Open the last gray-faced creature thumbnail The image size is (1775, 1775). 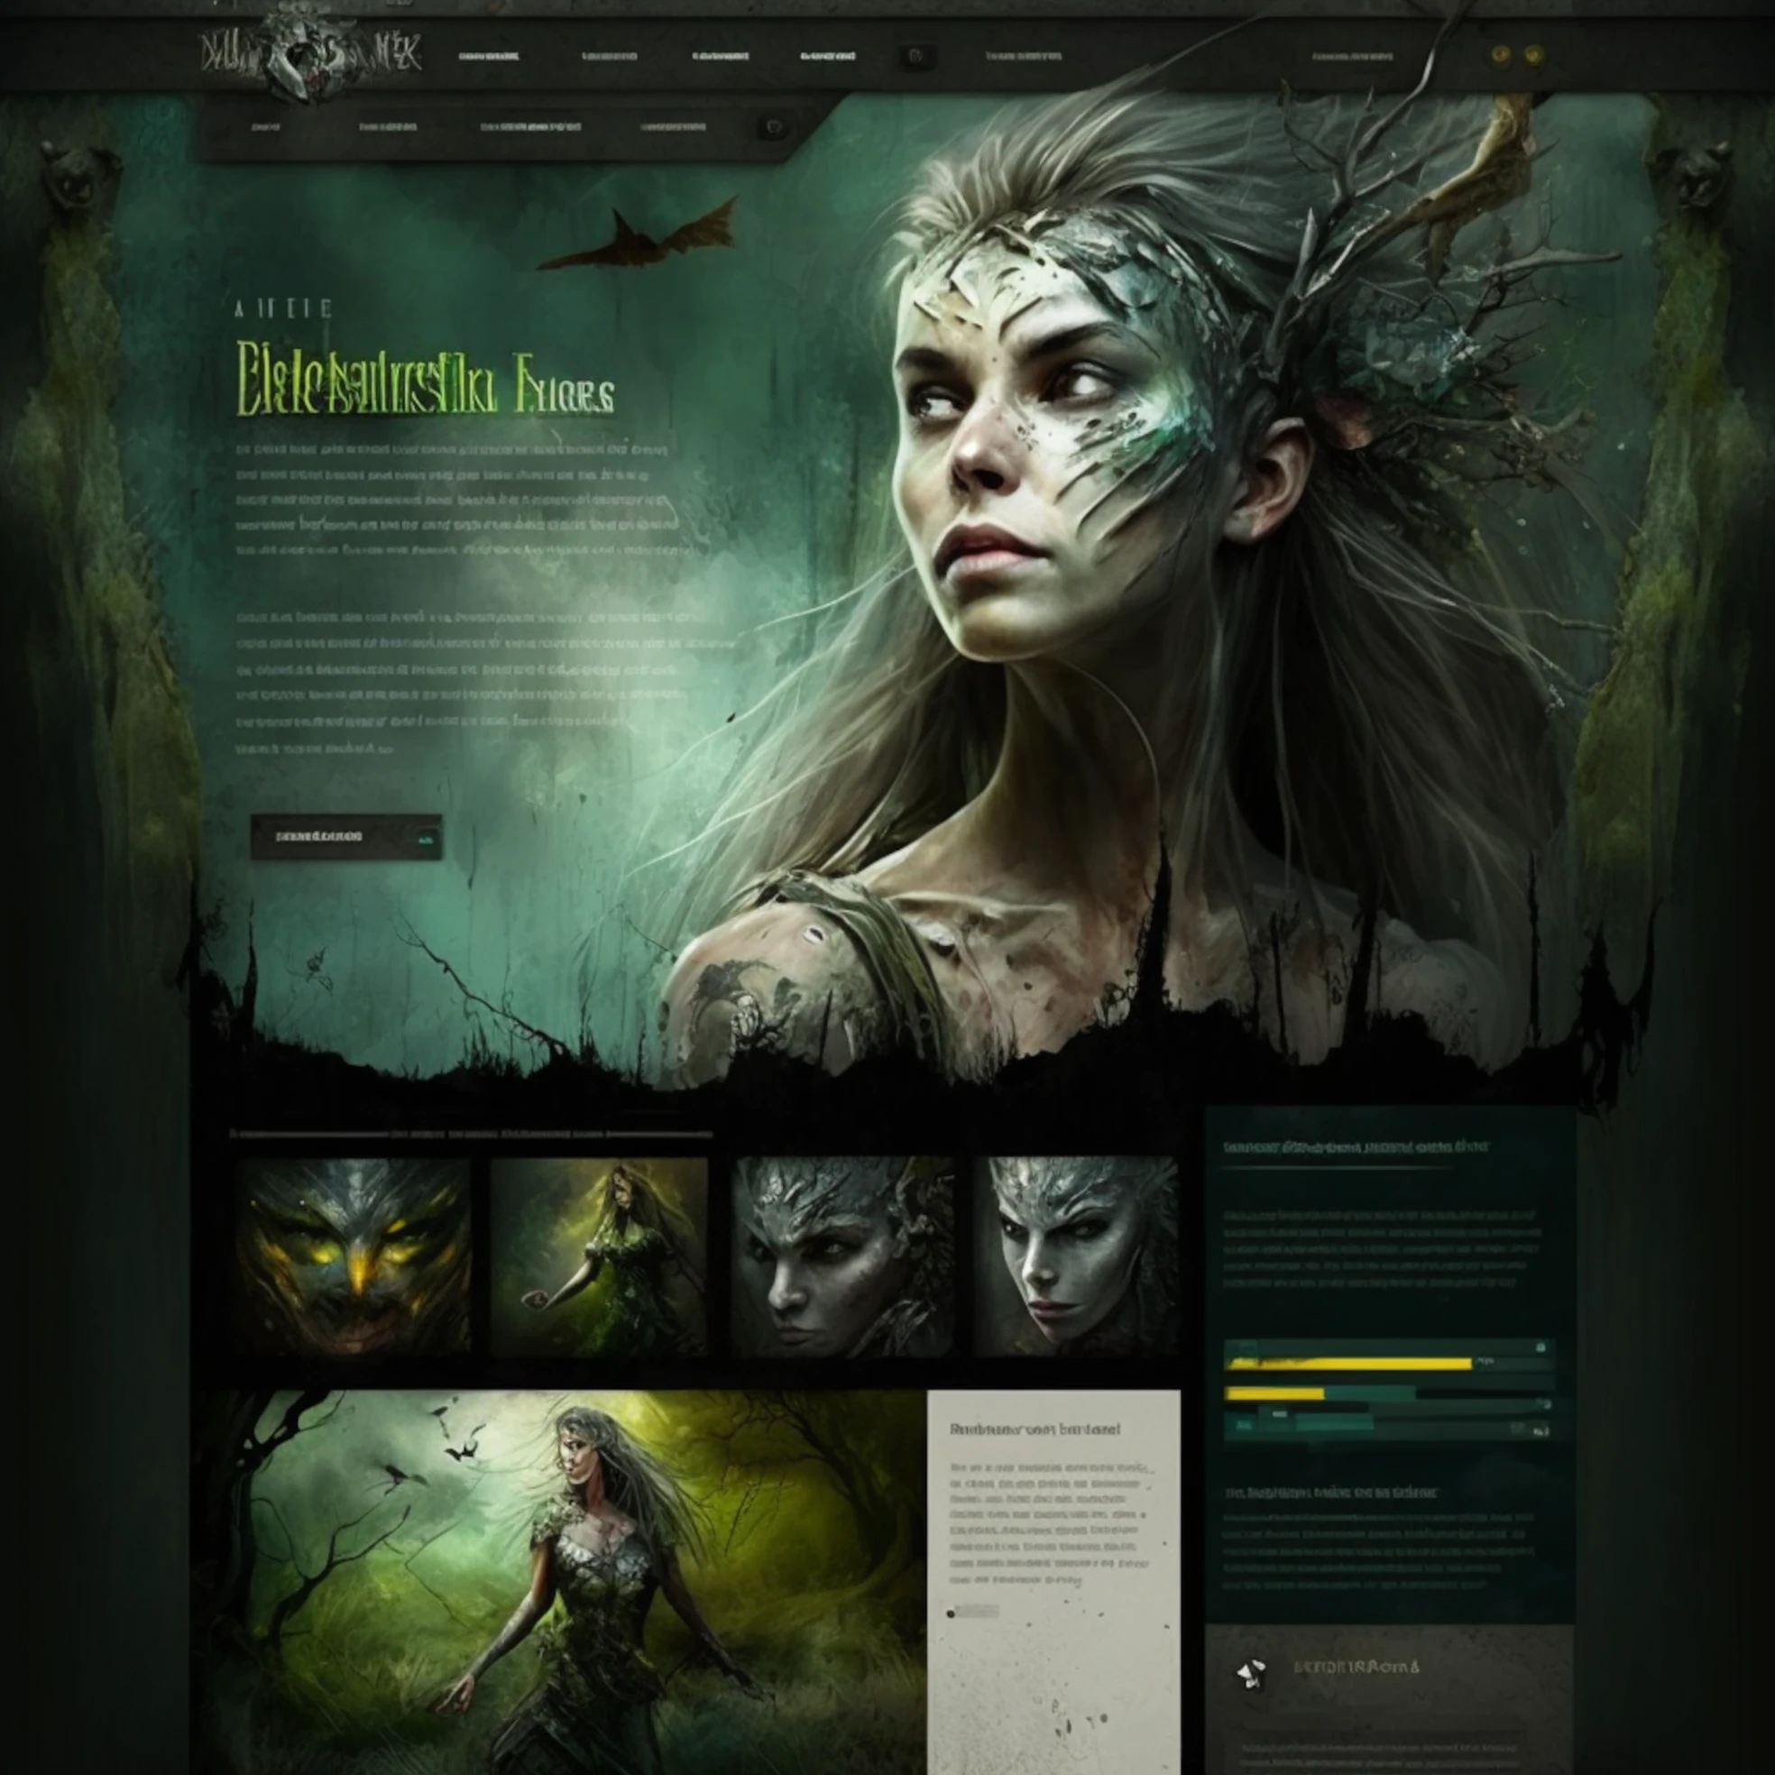pyautogui.click(x=1076, y=1255)
